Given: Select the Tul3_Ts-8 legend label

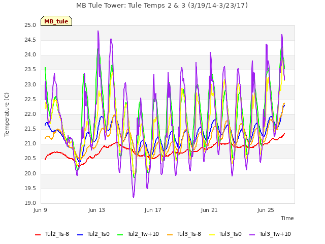Looking at the screenshot, I should click(x=189, y=234).
